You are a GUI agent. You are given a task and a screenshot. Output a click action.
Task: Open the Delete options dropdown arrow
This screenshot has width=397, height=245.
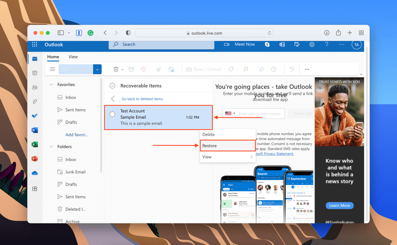click(122, 70)
